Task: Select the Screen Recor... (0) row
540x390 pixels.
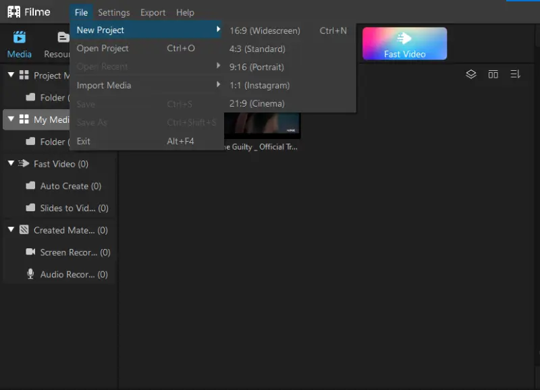Action: pos(59,252)
